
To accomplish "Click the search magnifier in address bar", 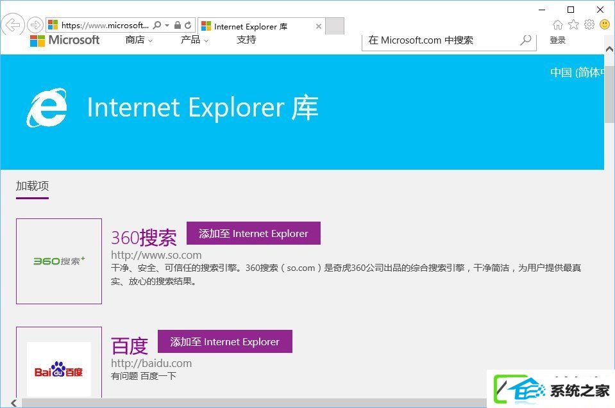I will pyautogui.click(x=157, y=25).
